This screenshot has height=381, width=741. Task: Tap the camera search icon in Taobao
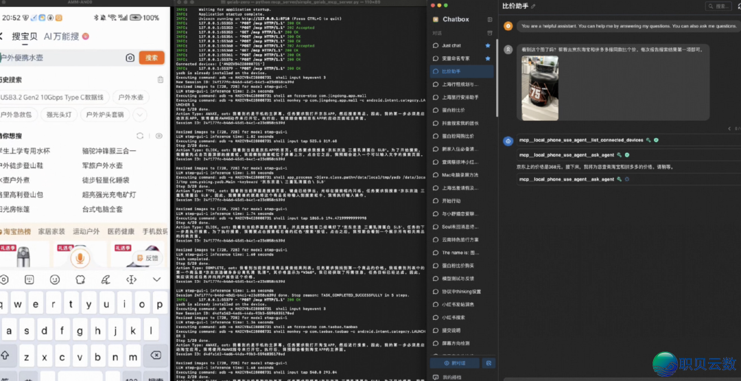[130, 58]
